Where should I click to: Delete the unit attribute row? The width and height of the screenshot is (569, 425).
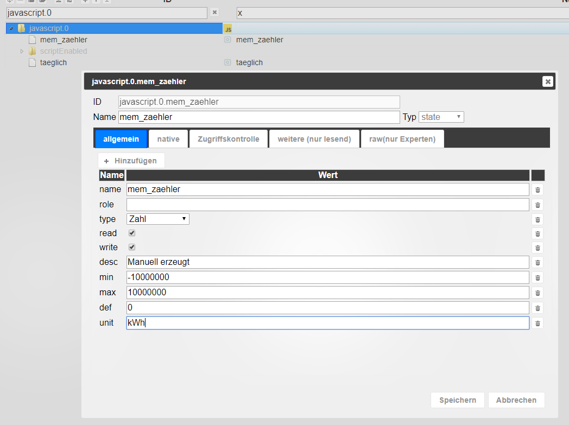(x=538, y=323)
